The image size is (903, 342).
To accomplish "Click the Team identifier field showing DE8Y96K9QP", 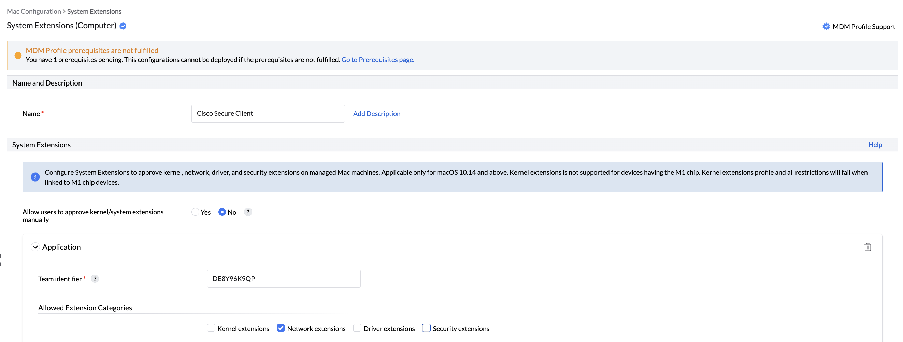I will (x=283, y=279).
